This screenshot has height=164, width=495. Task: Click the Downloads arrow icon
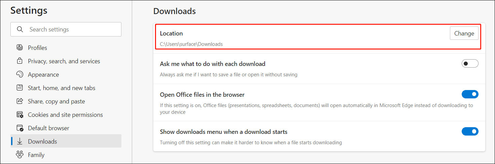pyautogui.click(x=20, y=141)
